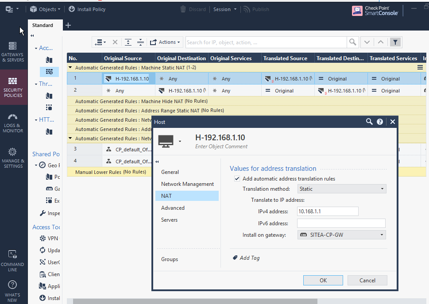Search inside the Host dialog

(369, 122)
